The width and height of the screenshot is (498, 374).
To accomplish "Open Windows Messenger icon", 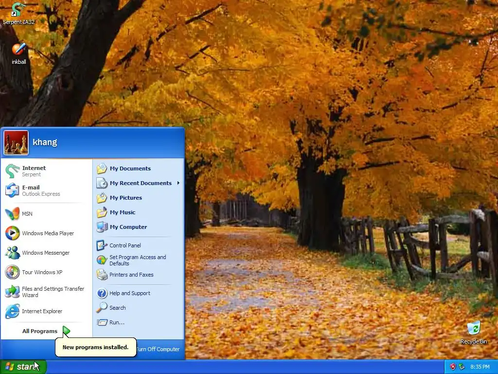I will point(12,253).
